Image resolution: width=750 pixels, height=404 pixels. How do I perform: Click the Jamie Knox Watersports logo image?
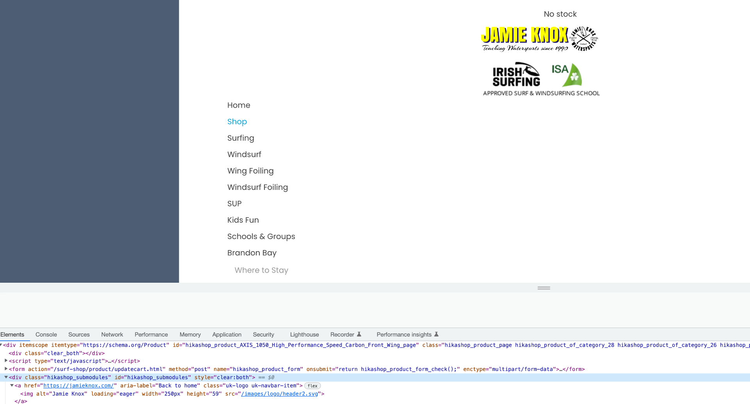(539, 39)
